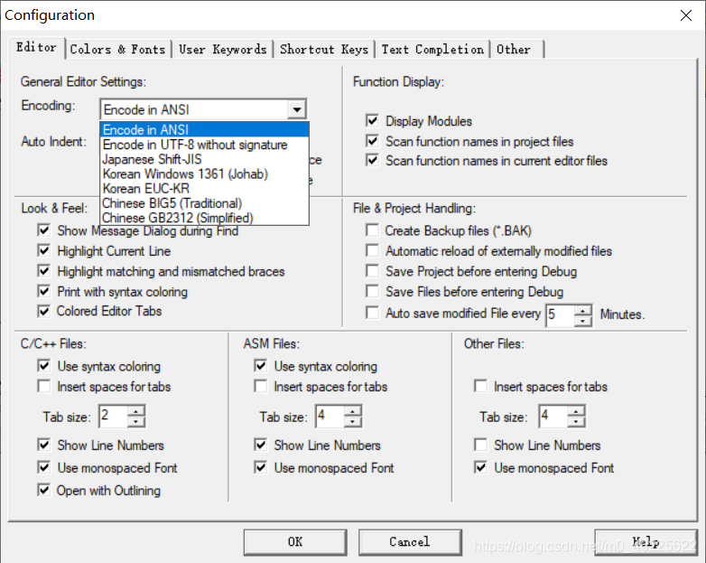Decrease C/C++ Tab size value
The image size is (706, 563).
(135, 421)
